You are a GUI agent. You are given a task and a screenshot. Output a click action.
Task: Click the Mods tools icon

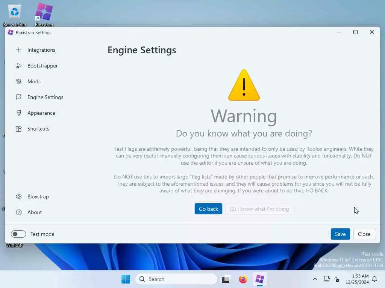pyautogui.click(x=19, y=81)
